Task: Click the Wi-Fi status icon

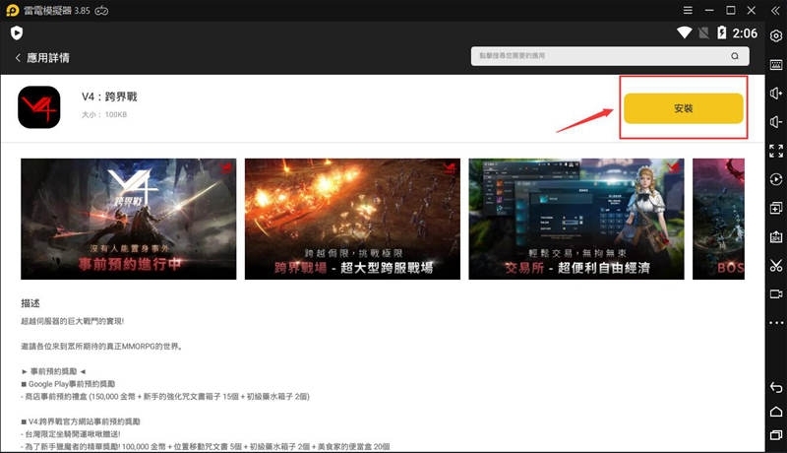Action: 684,33
